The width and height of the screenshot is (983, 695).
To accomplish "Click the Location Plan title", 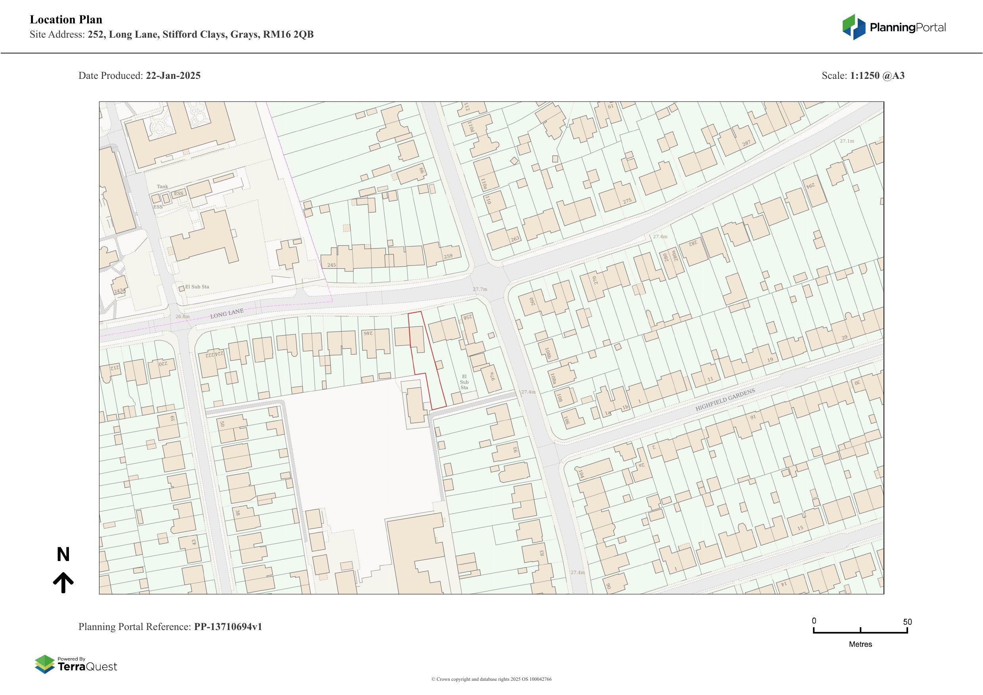I will 66,20.
